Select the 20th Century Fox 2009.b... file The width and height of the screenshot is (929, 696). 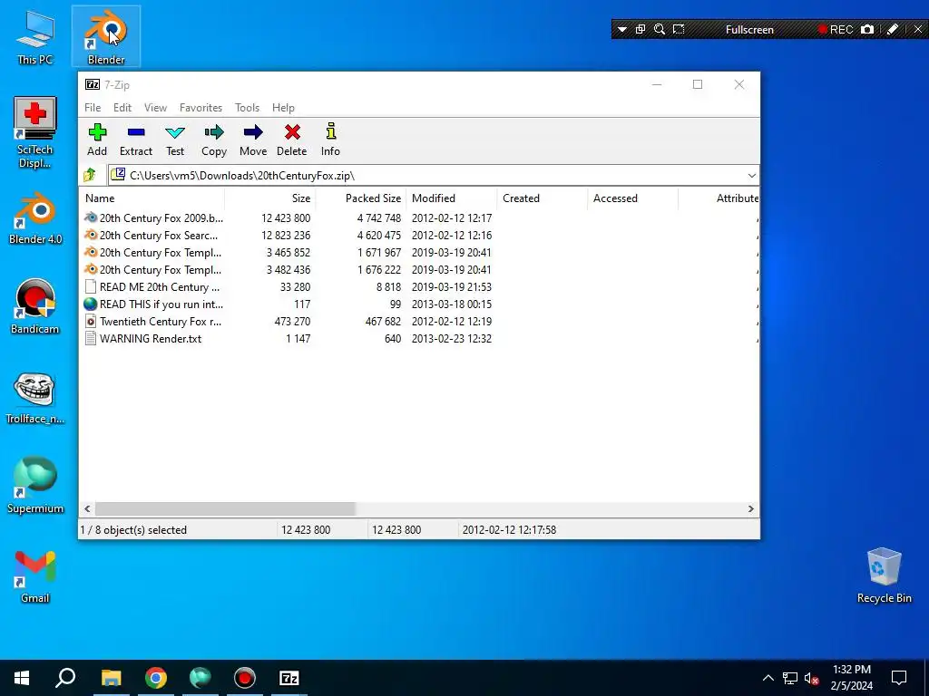tap(154, 217)
